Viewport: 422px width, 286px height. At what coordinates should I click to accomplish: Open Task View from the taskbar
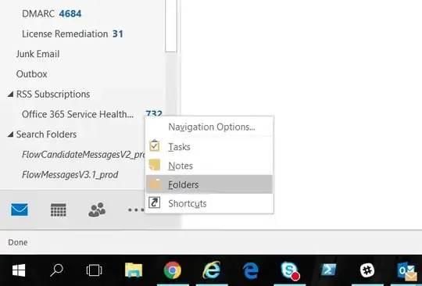(95, 270)
